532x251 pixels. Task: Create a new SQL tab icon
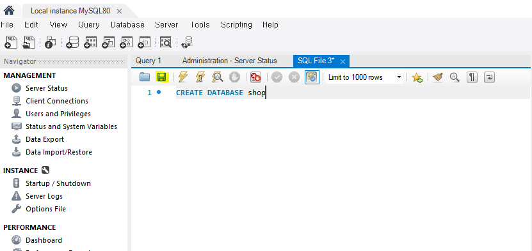coord(11,42)
